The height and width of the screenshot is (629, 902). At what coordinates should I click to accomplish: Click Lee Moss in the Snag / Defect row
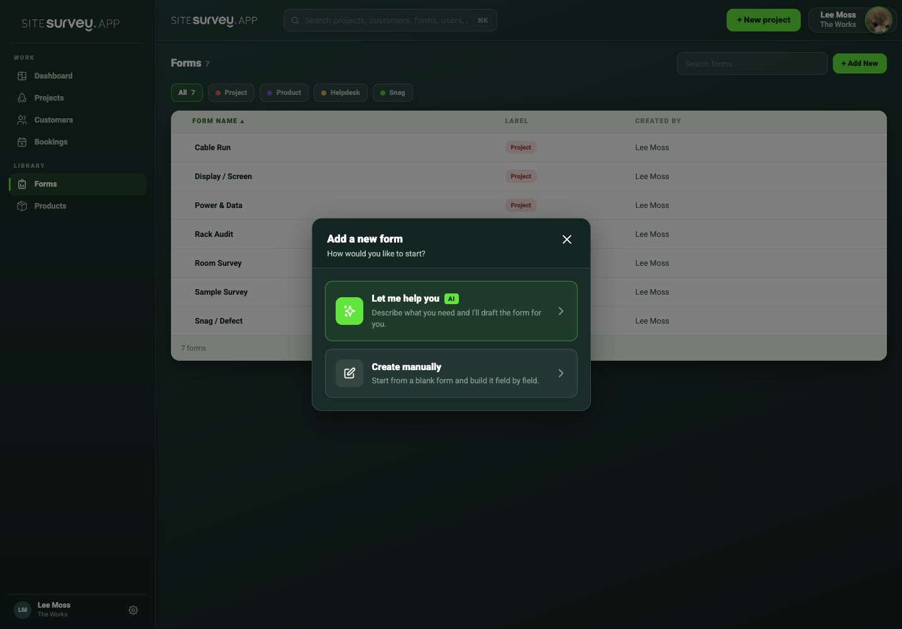click(x=652, y=321)
